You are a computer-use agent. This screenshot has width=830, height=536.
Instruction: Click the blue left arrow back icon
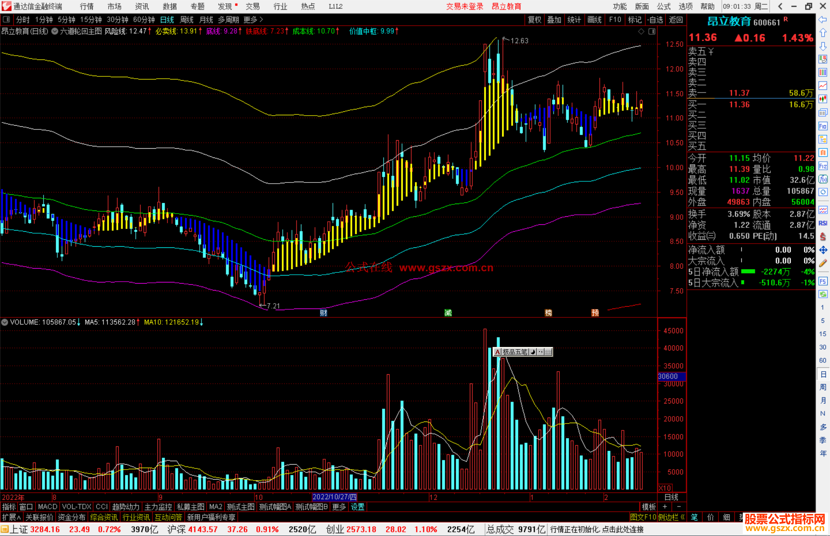823,20
